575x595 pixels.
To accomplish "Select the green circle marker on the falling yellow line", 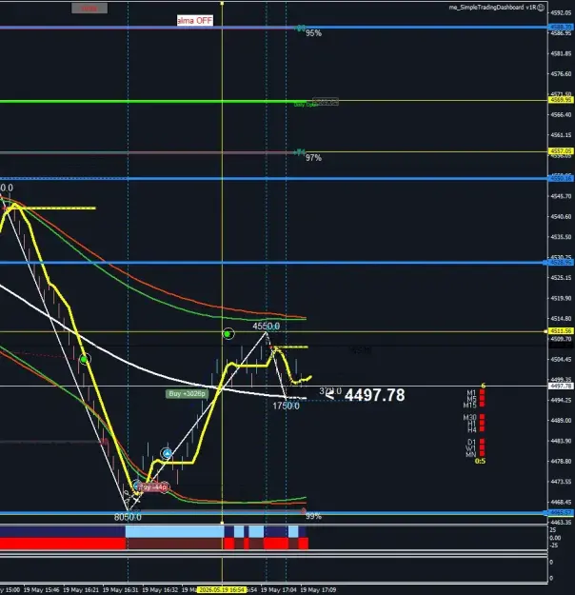I will (85, 359).
